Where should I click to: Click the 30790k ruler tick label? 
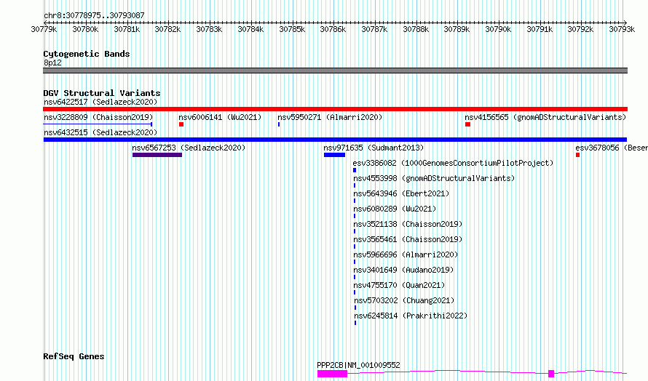point(498,29)
